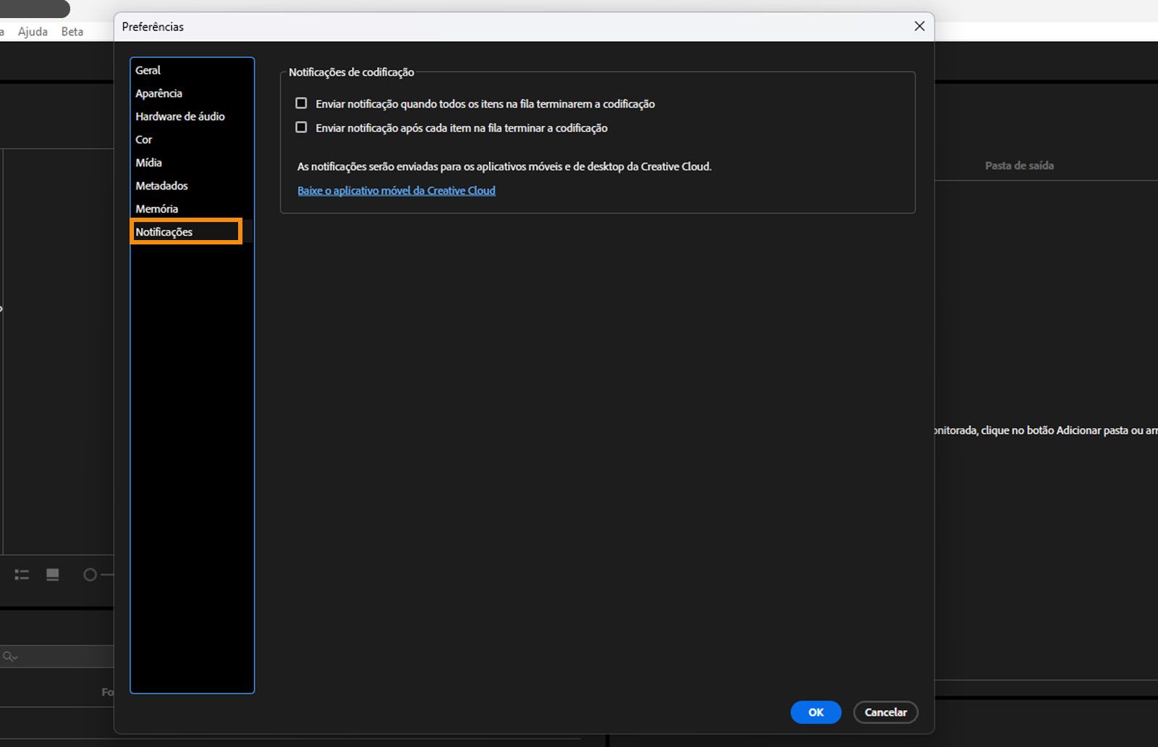
Task: Open the Ajuda menu in the menu bar
Action: click(x=33, y=32)
